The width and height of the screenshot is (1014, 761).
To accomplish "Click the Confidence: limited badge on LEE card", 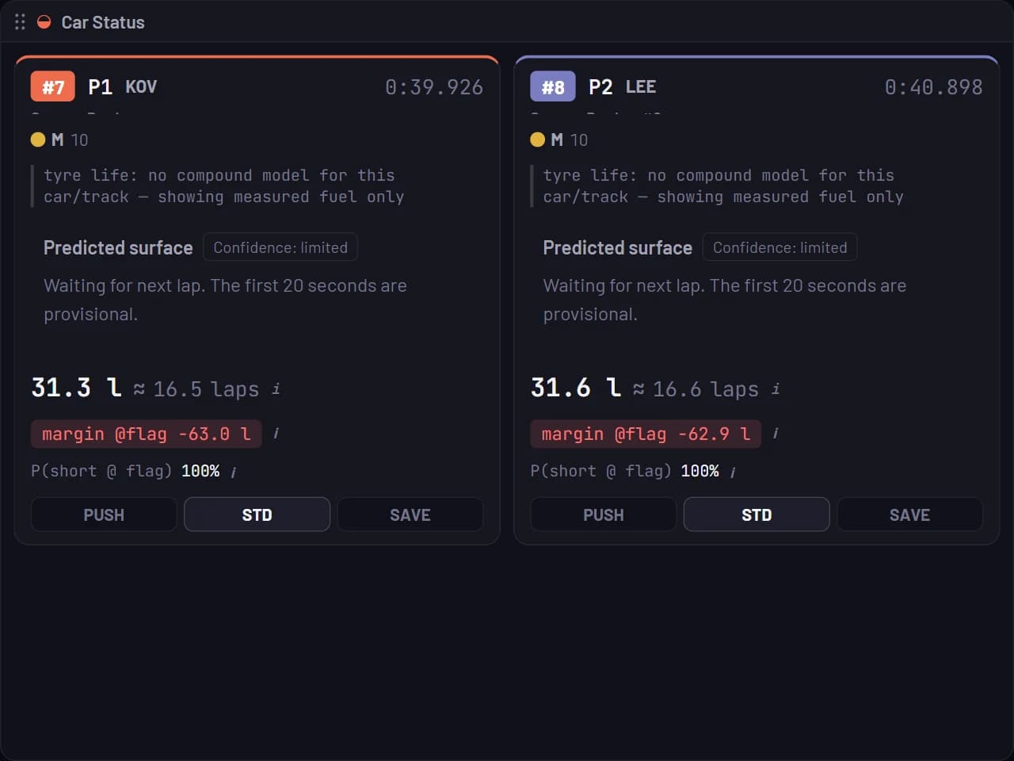I will click(x=780, y=247).
